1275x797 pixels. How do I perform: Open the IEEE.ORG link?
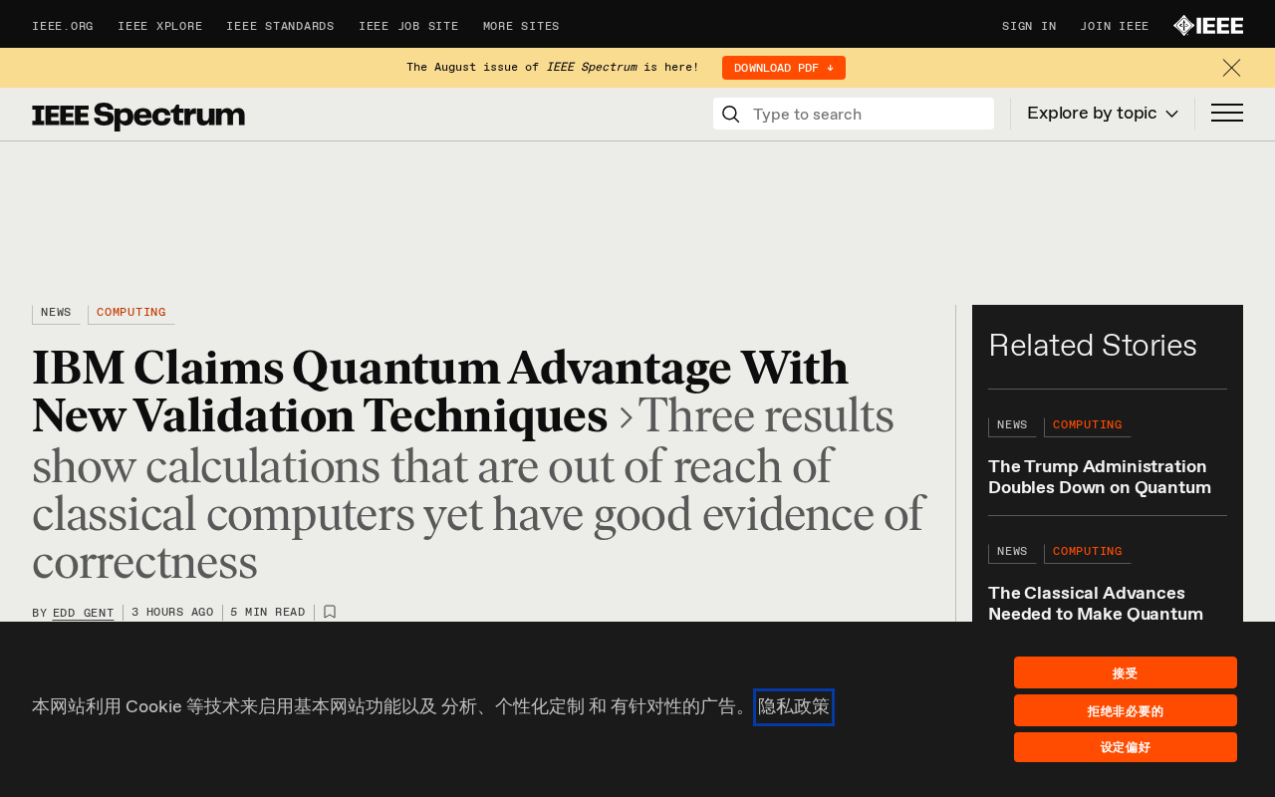tap(63, 27)
